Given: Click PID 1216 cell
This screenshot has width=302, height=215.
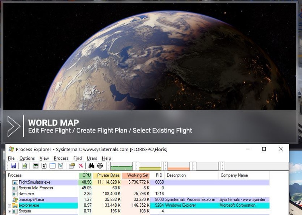Looking at the screenshot, I should tap(159, 194).
